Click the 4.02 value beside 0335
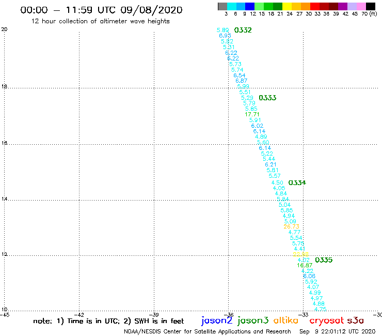This screenshot has width=382, height=336. (304, 260)
